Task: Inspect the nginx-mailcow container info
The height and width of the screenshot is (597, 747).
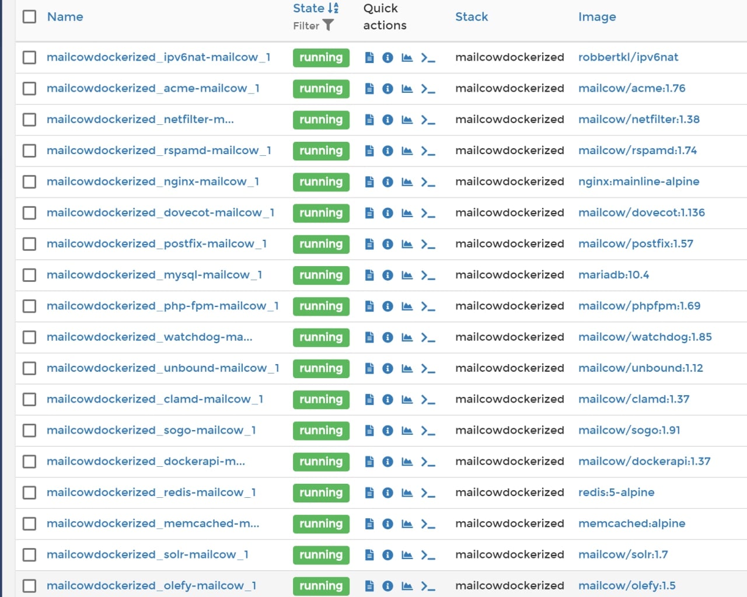Action: pyautogui.click(x=388, y=181)
